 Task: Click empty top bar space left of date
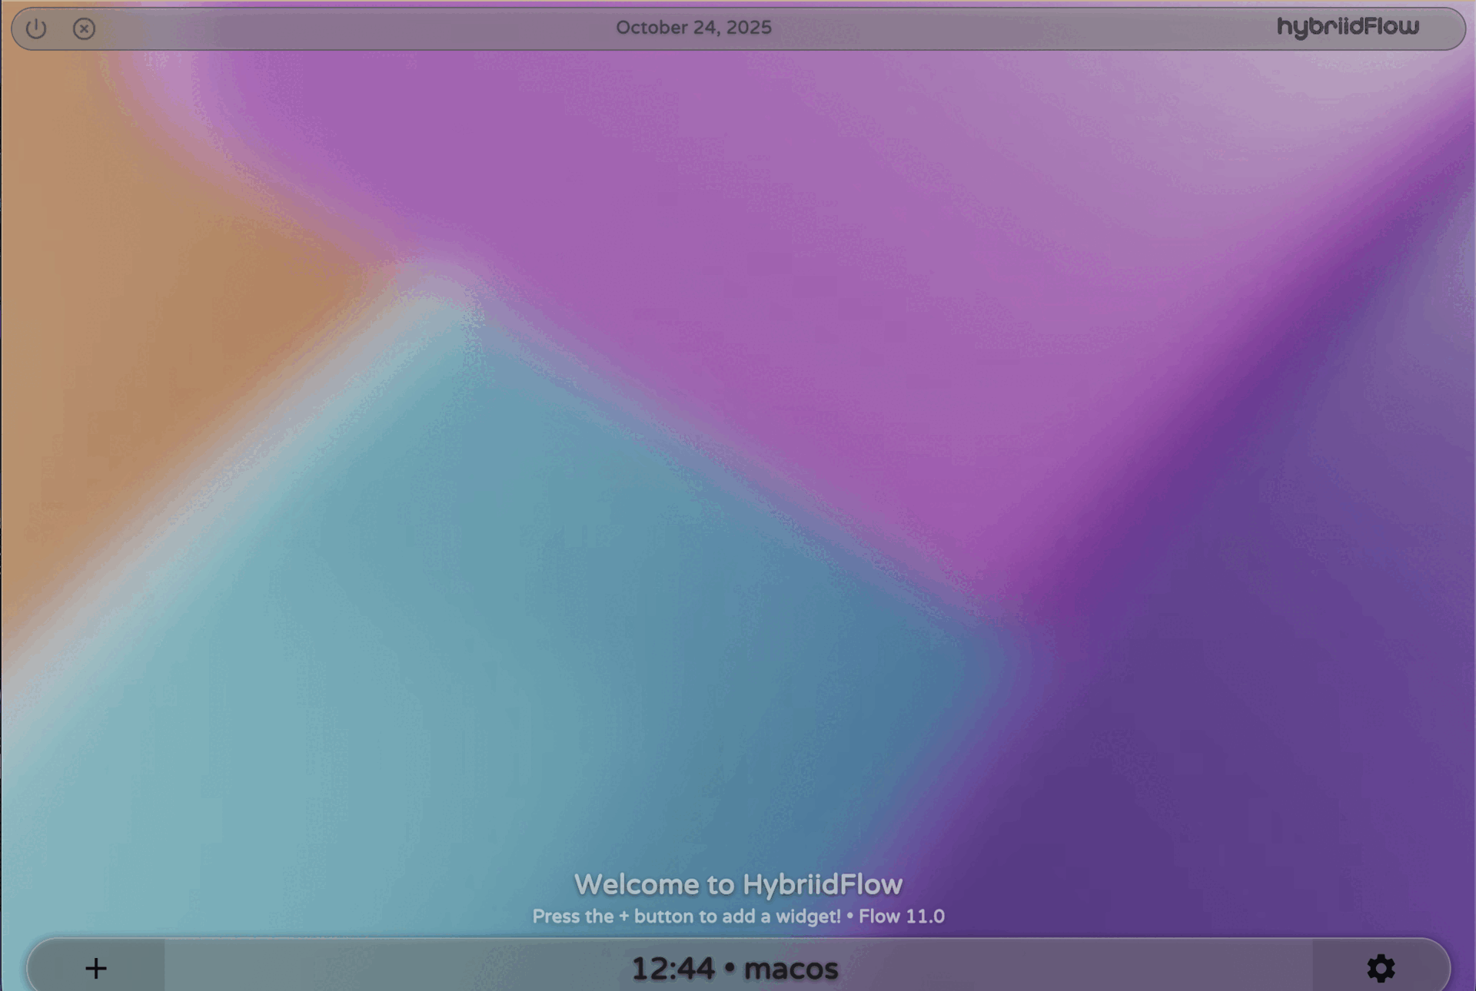coord(346,29)
